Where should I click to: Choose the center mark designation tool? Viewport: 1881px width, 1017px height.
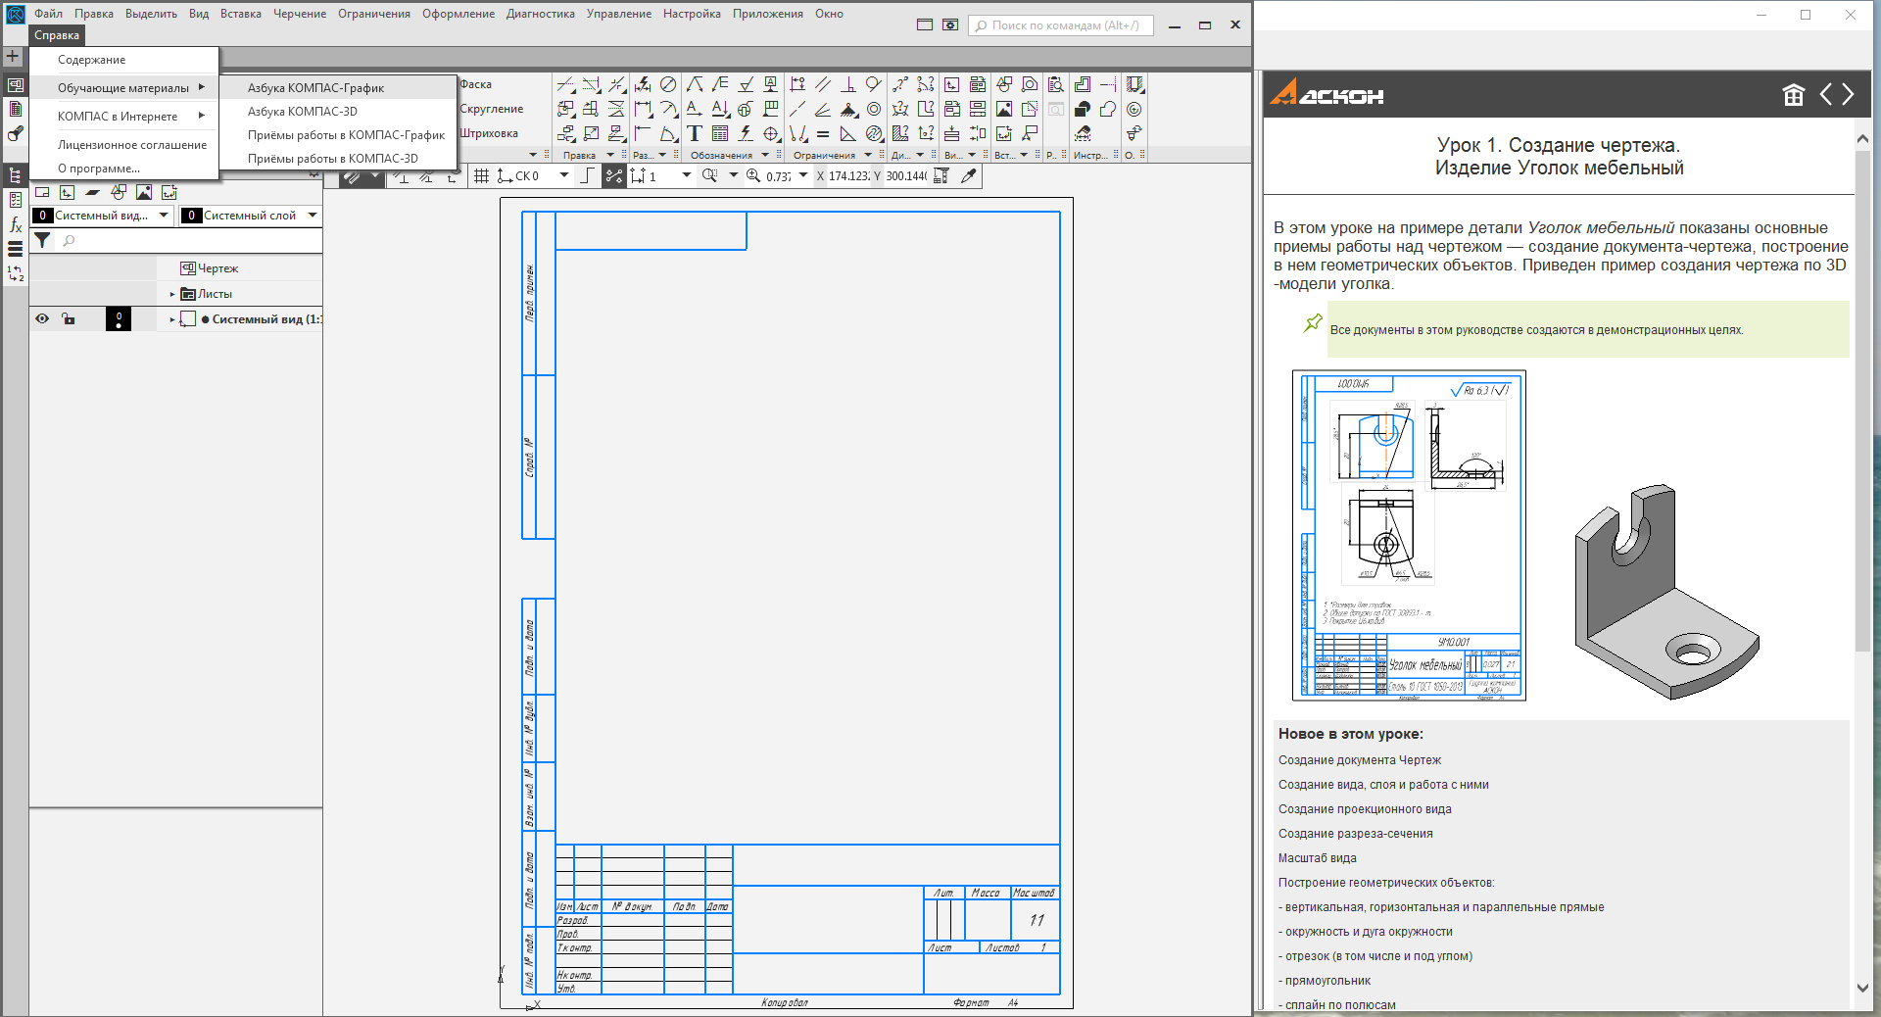click(x=770, y=133)
